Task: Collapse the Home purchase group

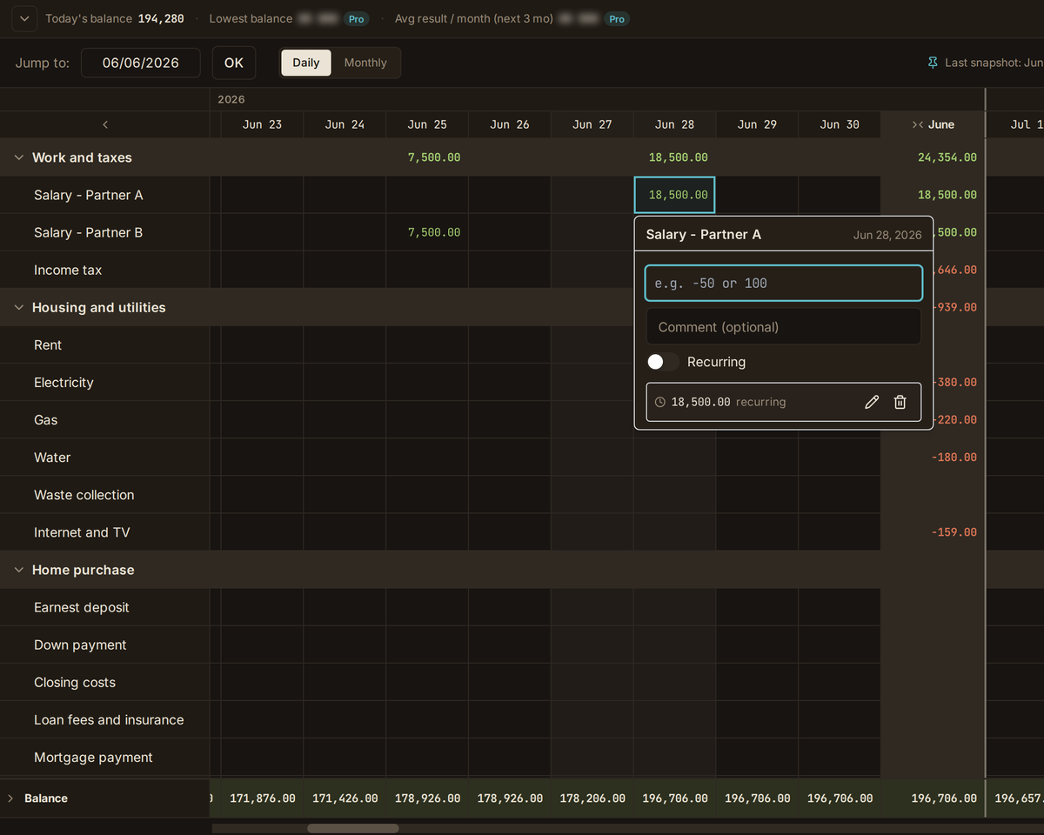Action: pos(19,570)
